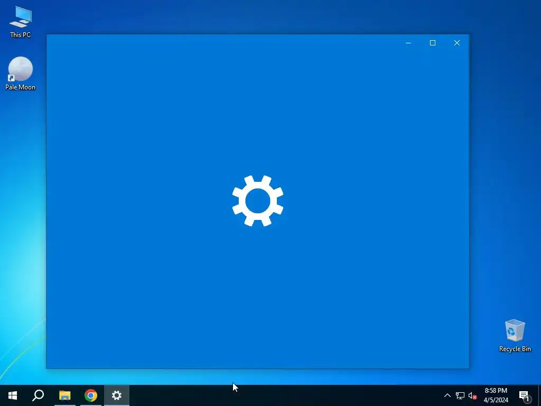541x406 pixels.
Task: Click the muted volume tray icon
Action: pyautogui.click(x=472, y=395)
